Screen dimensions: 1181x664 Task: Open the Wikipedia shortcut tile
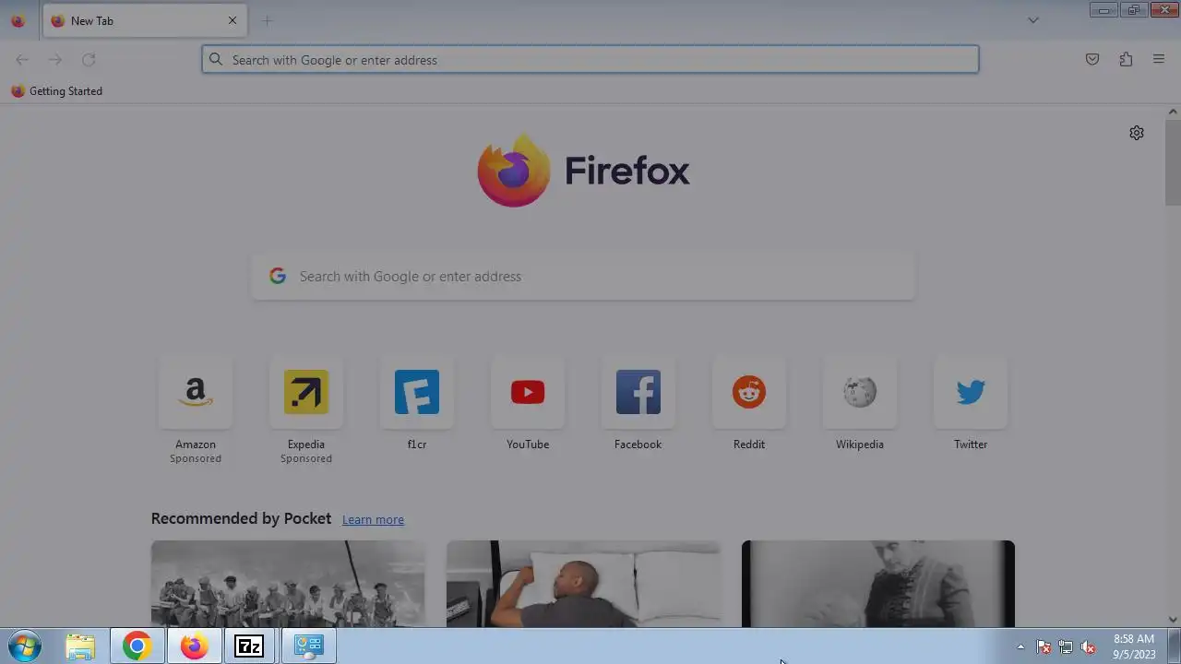(860, 393)
